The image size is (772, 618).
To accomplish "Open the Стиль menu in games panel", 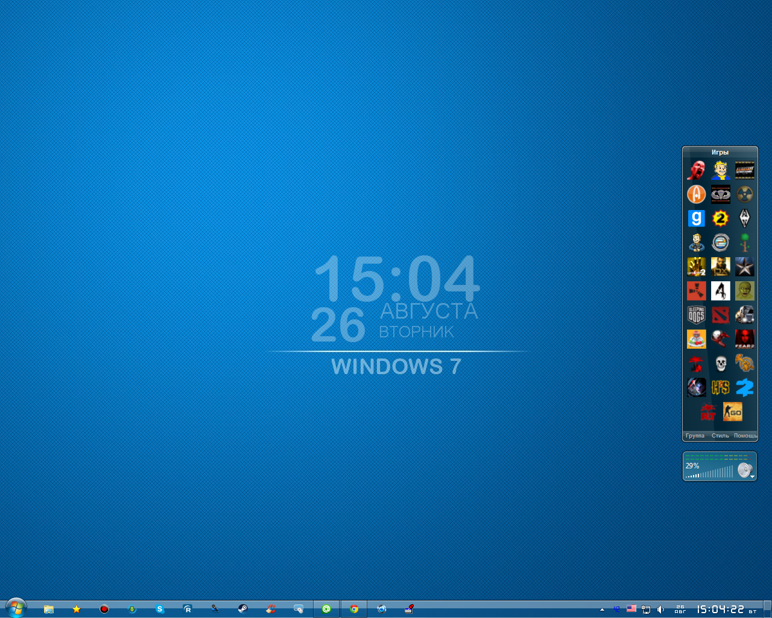I will [x=720, y=436].
